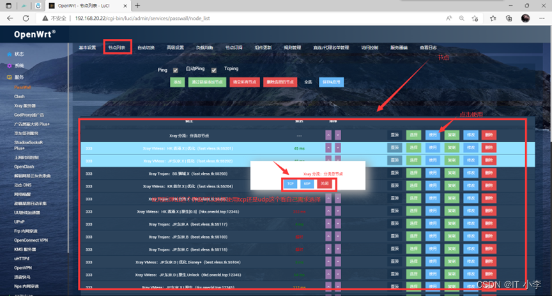Click the 删除选择的节点 button
The image size is (552, 296).
pyautogui.click(x=280, y=82)
